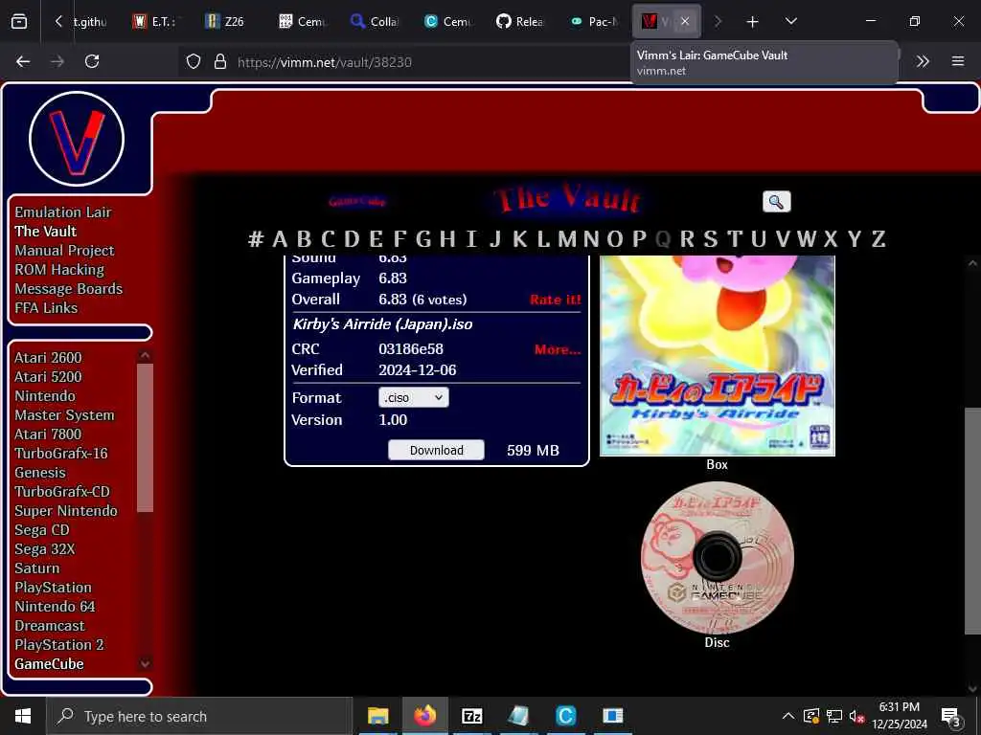Click the site security padlock icon
The image size is (981, 735).
[219, 61]
